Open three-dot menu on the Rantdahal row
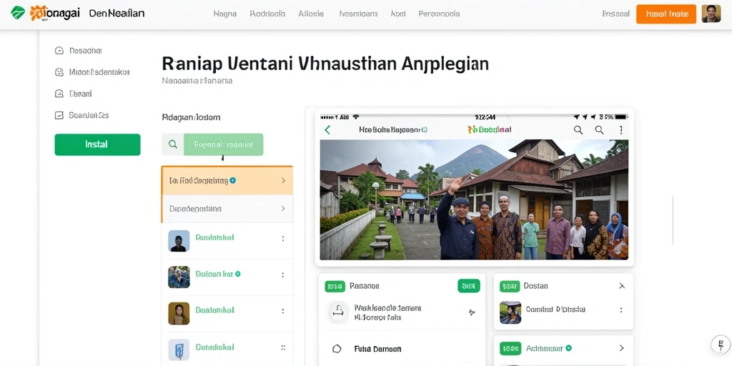 (x=283, y=238)
